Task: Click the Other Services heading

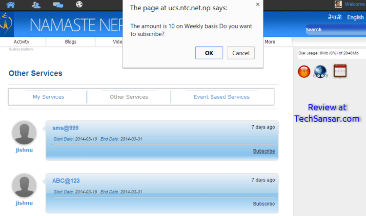Action: (36, 73)
